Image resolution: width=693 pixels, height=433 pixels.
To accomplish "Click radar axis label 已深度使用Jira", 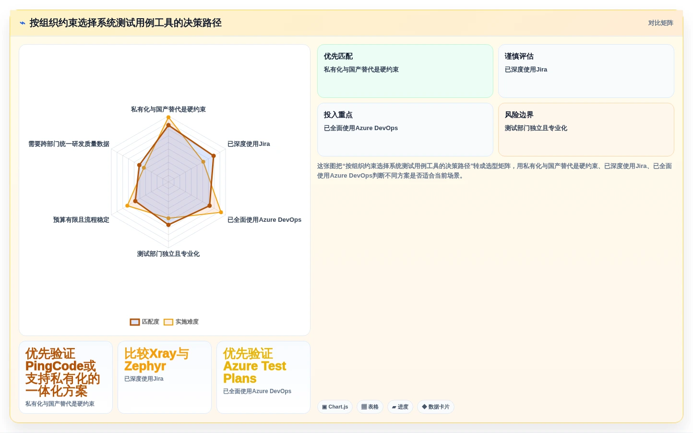I will pos(249,144).
